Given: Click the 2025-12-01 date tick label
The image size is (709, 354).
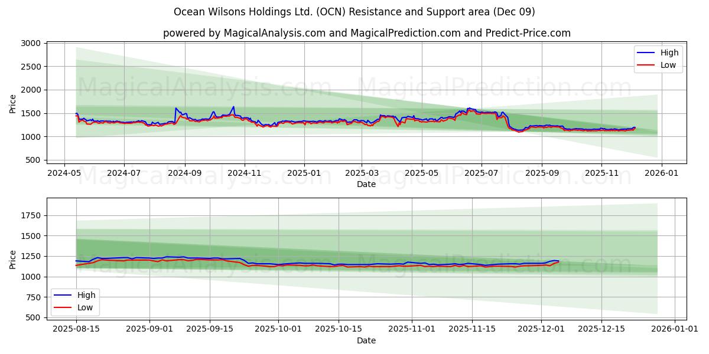Looking at the screenshot, I should [x=541, y=330].
